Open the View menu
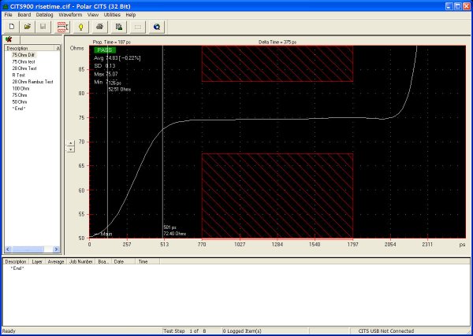Screen dimensions: 473x336 93,14
